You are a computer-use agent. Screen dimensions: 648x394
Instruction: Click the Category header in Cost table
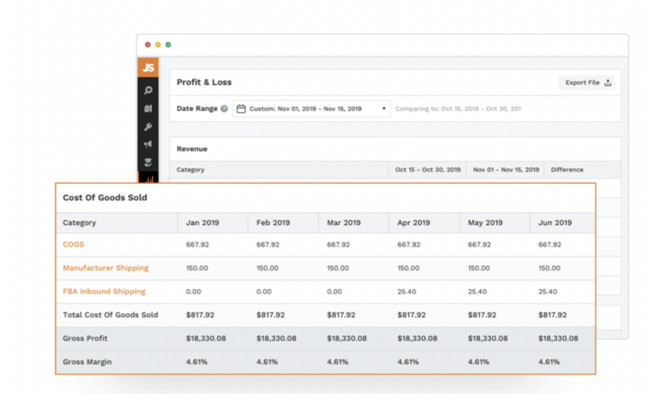tap(80, 223)
